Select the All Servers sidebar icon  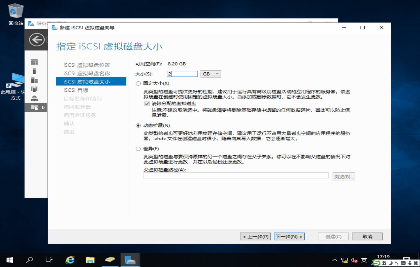tap(34, 80)
